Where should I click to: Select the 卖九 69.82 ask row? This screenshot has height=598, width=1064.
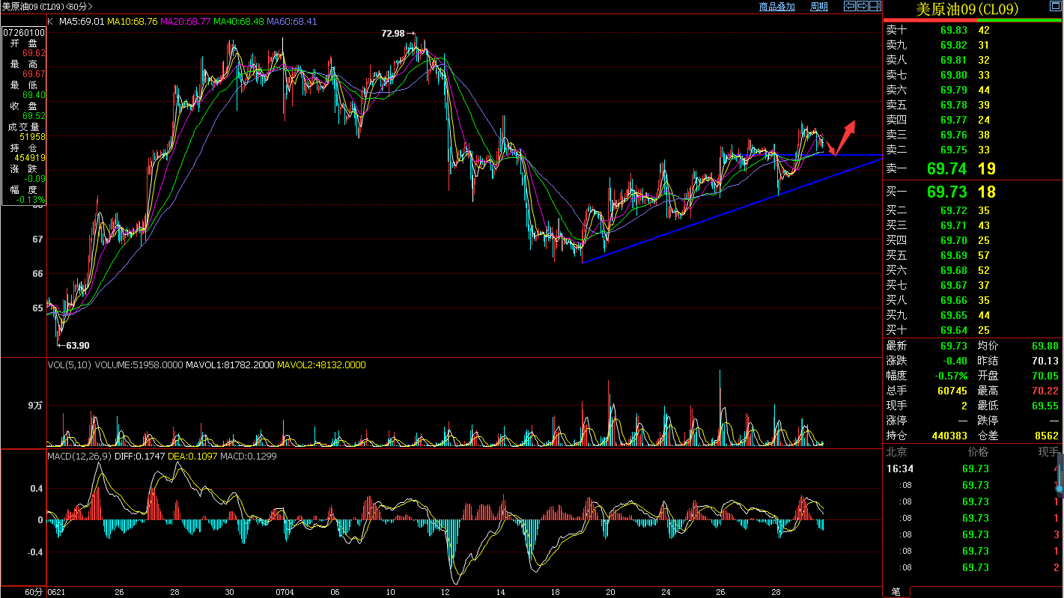[973, 45]
